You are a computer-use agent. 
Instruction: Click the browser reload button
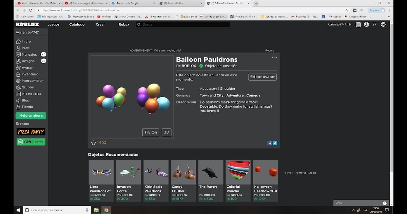coord(31,10)
